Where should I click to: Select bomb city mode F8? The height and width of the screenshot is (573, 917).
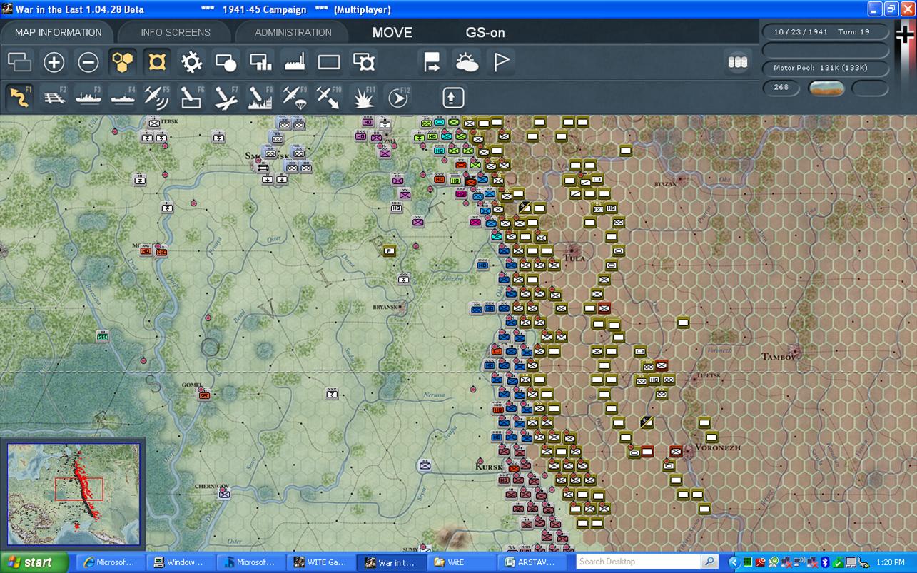(260, 97)
